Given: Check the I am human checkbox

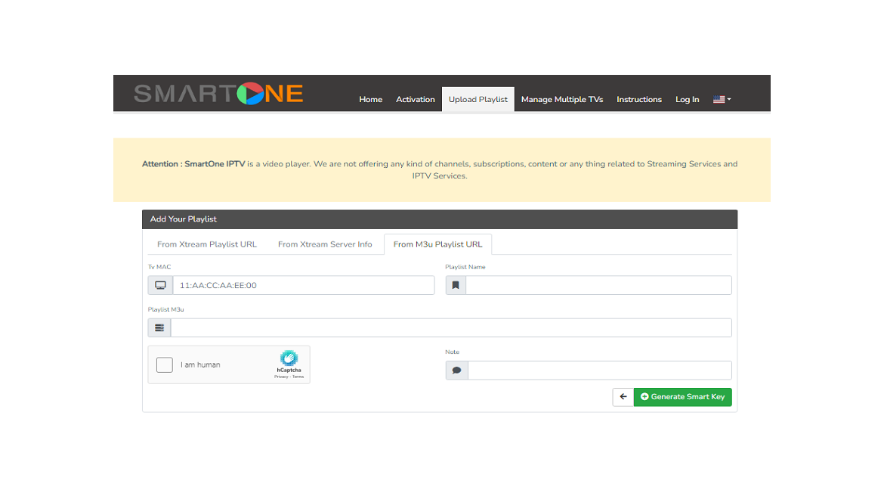Looking at the screenshot, I should point(165,364).
